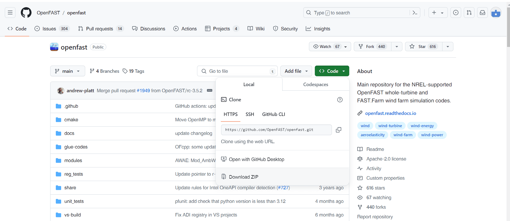The height and width of the screenshot is (221, 510).
Task: Expand the Star lists dropdown arrow
Action: click(448, 46)
